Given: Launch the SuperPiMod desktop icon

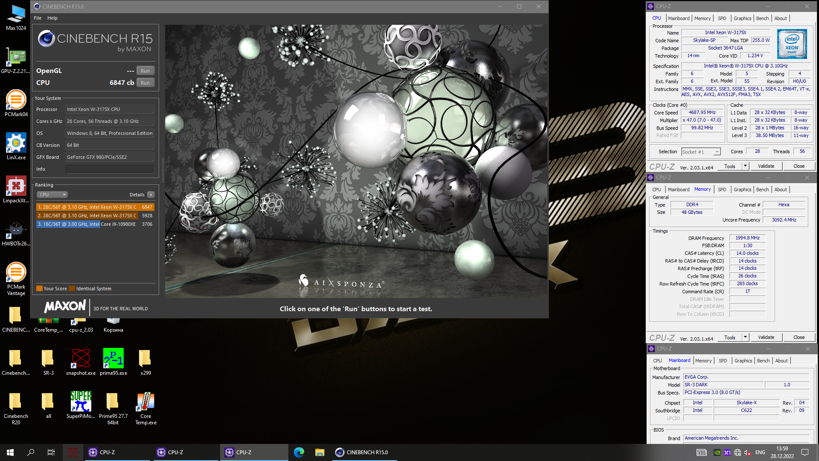Looking at the screenshot, I should [81, 405].
